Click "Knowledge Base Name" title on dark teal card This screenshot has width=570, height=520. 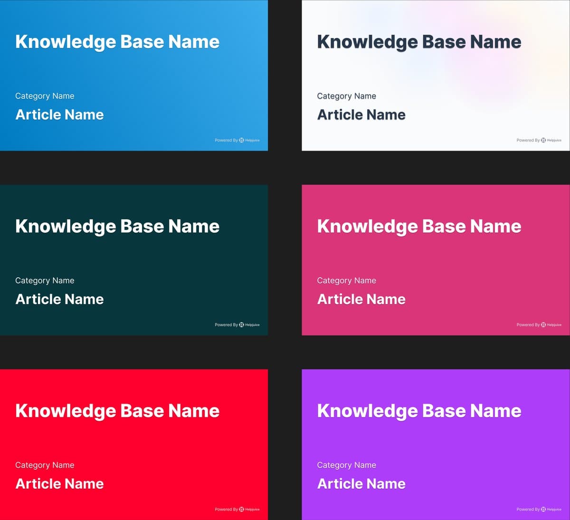point(117,227)
